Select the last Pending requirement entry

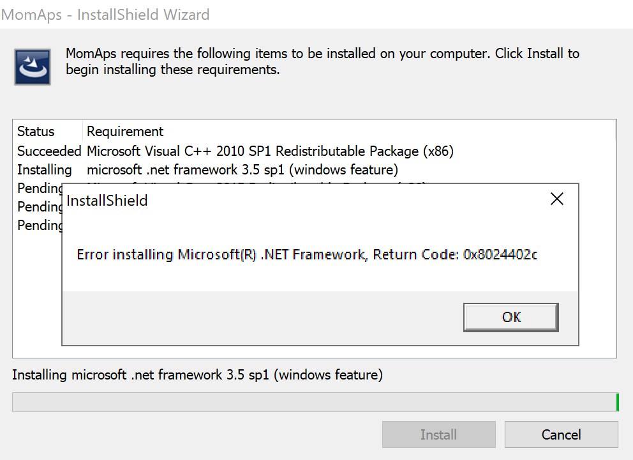(40, 226)
